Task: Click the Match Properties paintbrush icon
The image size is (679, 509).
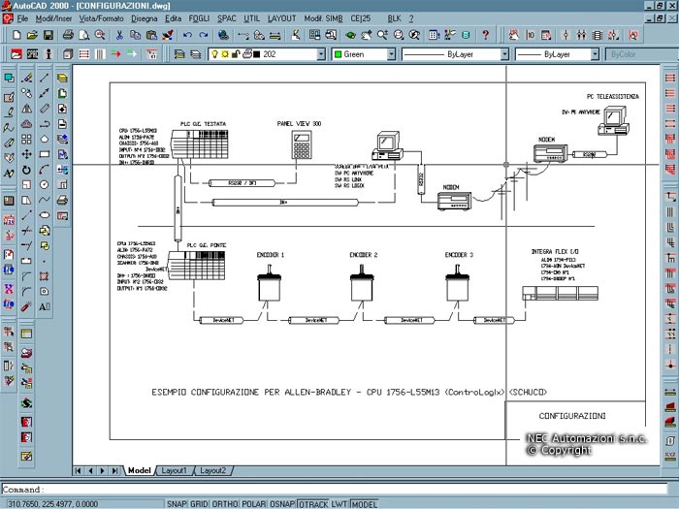Action: [168, 35]
